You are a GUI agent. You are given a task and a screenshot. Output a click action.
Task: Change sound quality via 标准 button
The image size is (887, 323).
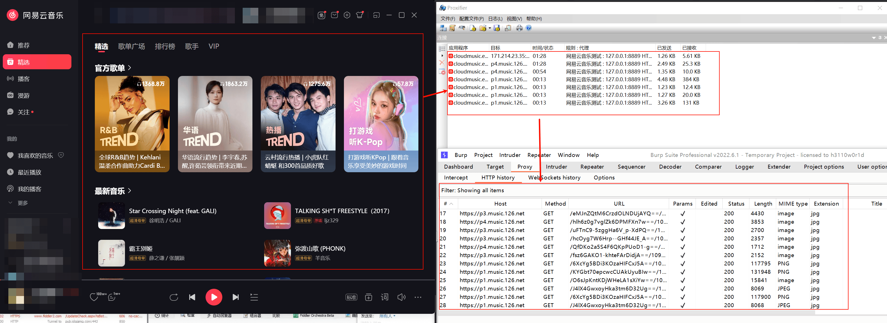[351, 297]
